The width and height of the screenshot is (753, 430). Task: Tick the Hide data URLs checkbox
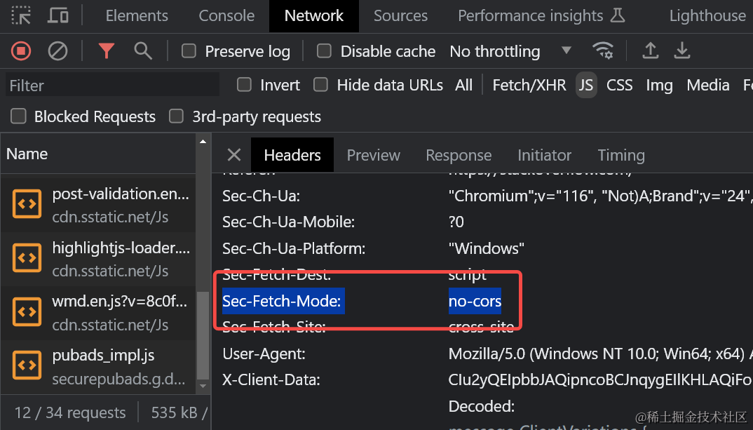320,85
